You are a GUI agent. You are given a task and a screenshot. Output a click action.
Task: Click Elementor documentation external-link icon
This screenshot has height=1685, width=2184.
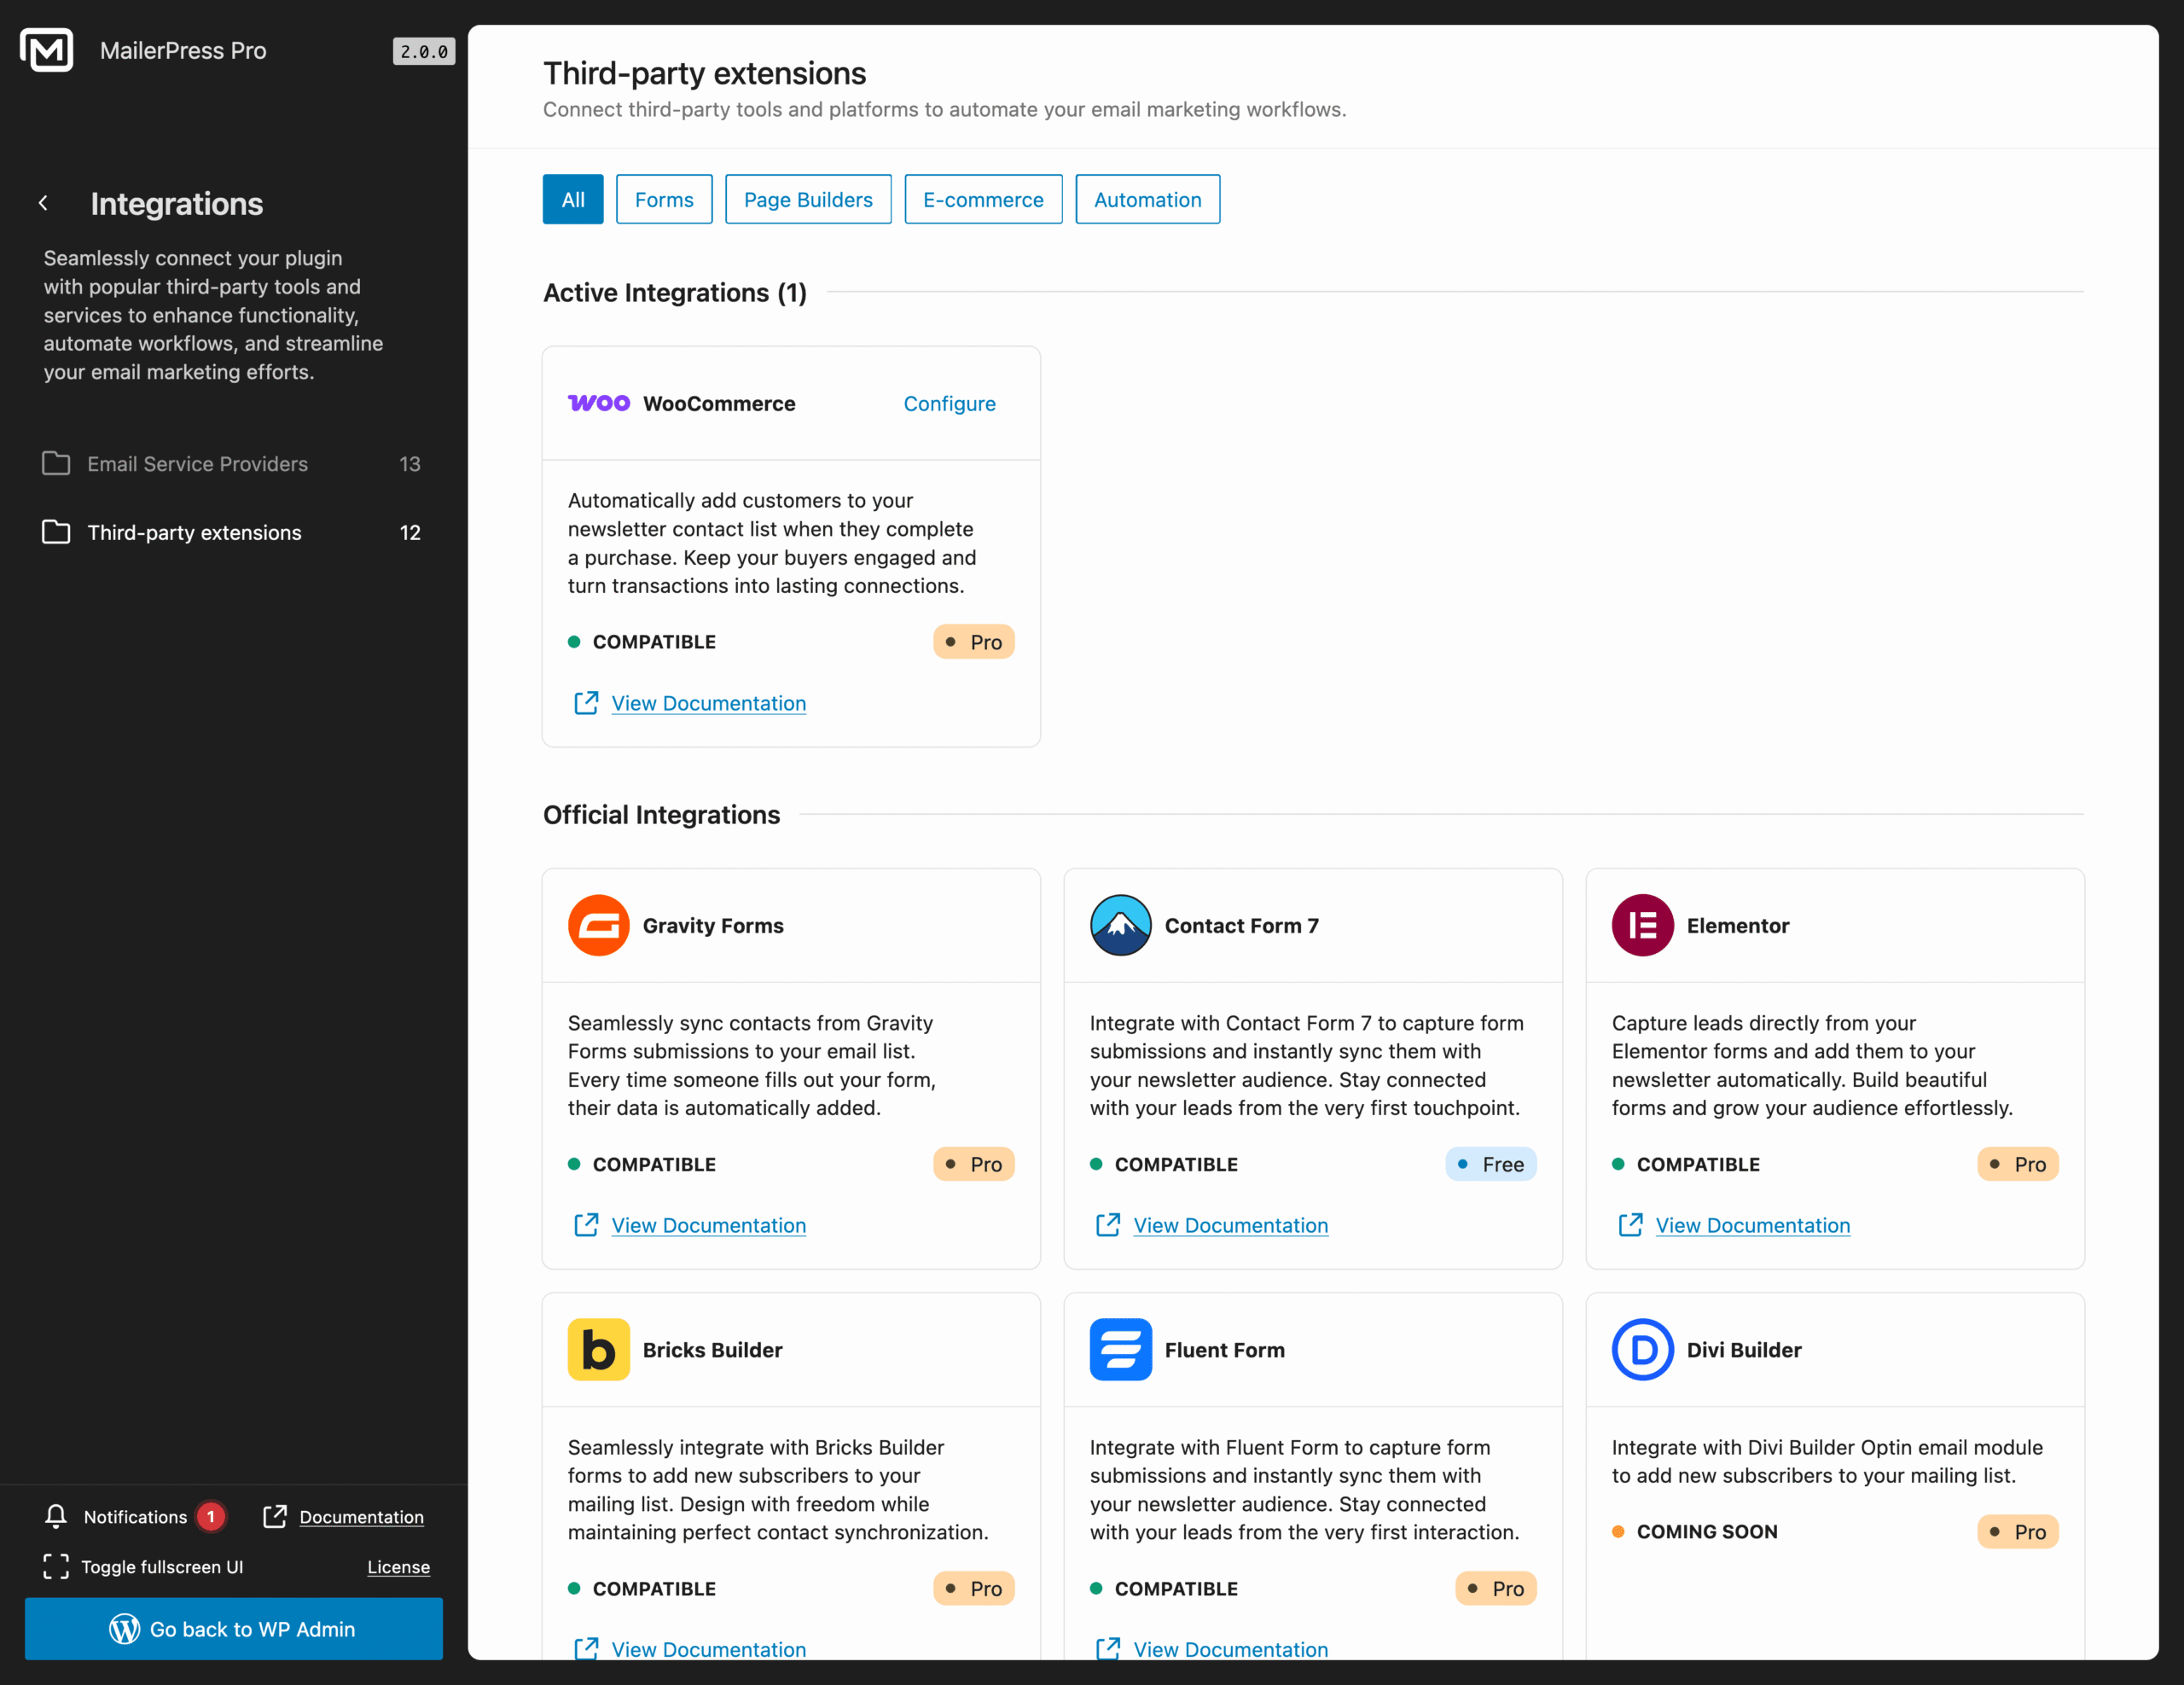[1630, 1225]
